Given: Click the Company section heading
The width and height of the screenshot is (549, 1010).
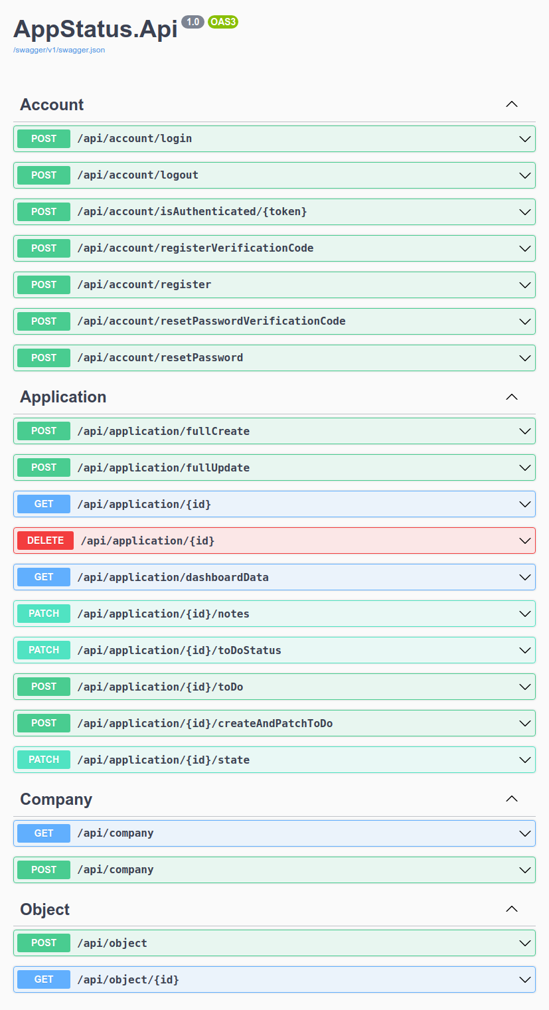Looking at the screenshot, I should click(x=56, y=800).
